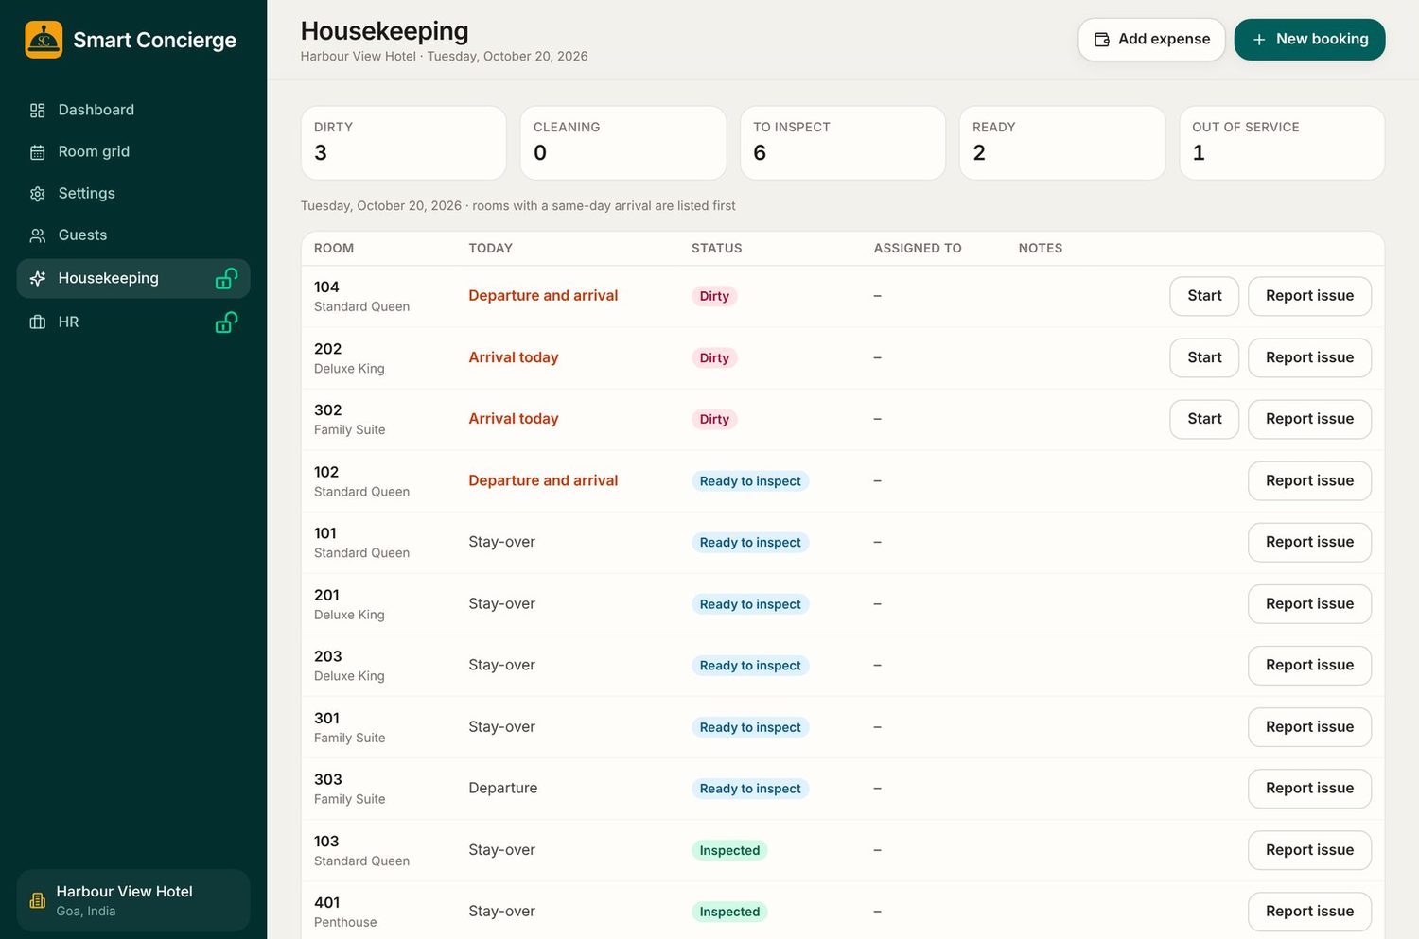Click the Housekeeping sparkle icon

pyautogui.click(x=38, y=278)
